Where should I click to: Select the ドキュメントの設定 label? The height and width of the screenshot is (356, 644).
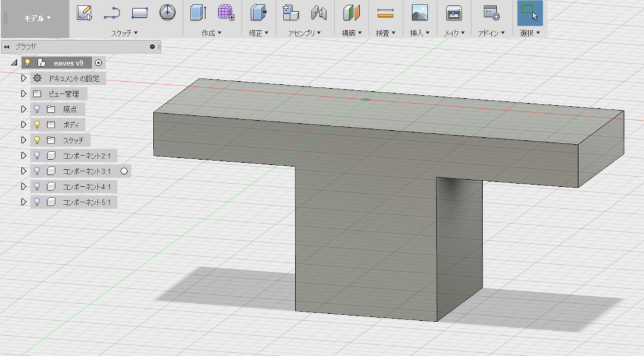click(x=74, y=79)
